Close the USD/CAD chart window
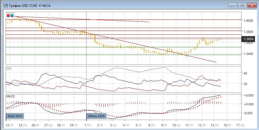The image size is (259, 130). pos(252,5)
